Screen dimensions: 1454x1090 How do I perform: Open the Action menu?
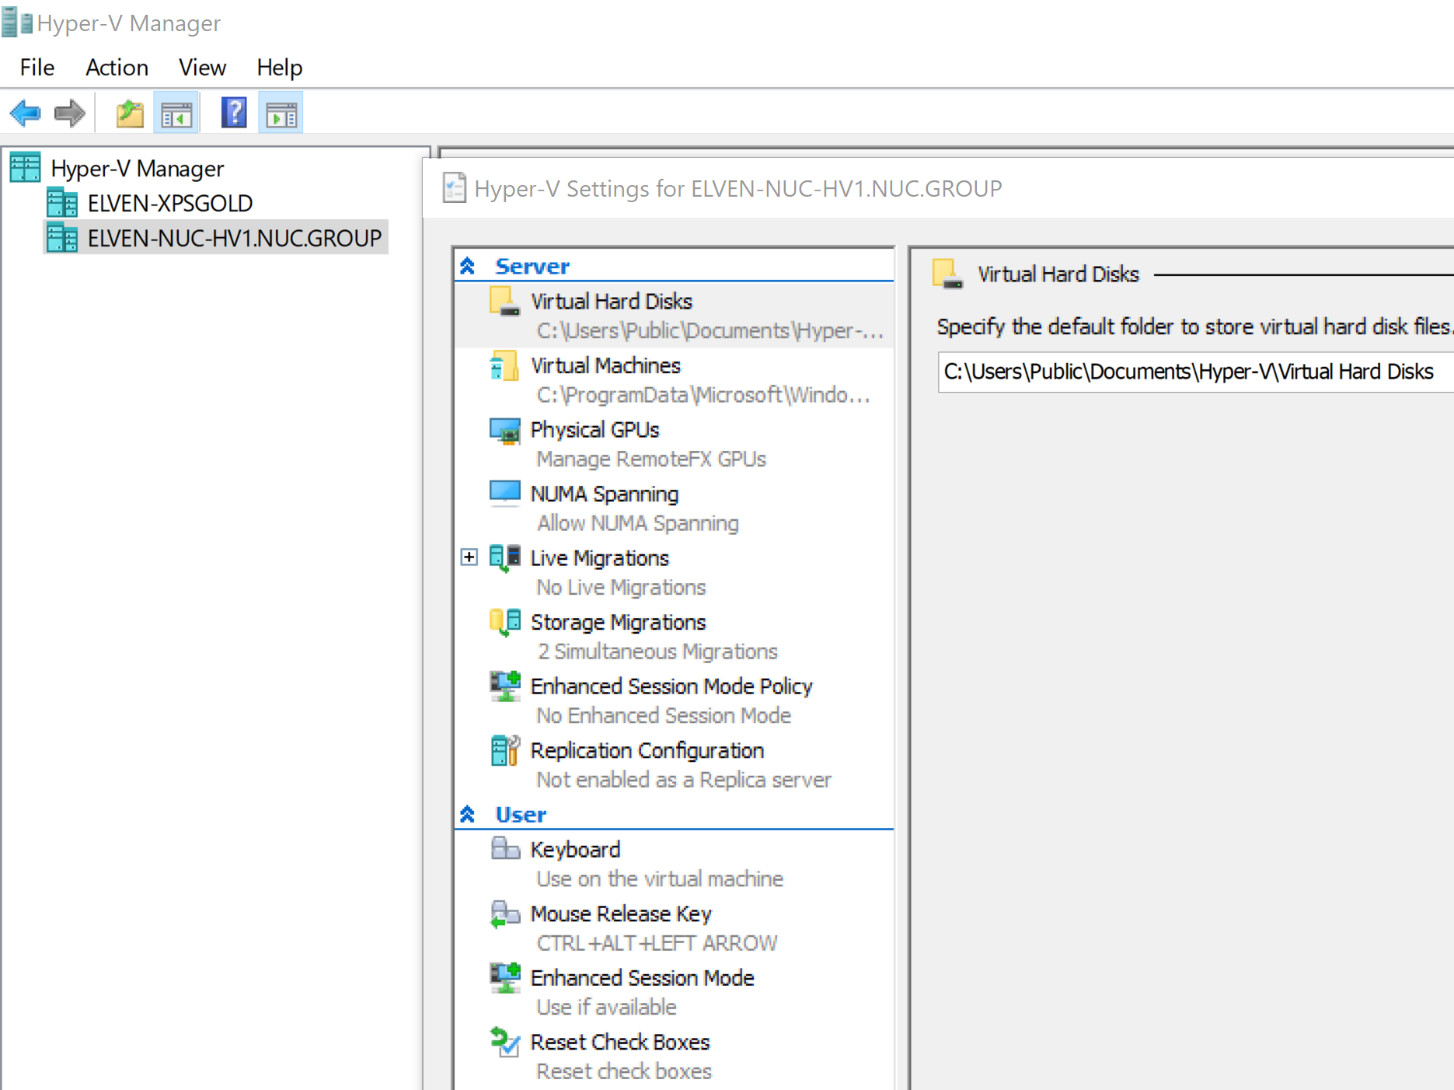tap(117, 68)
